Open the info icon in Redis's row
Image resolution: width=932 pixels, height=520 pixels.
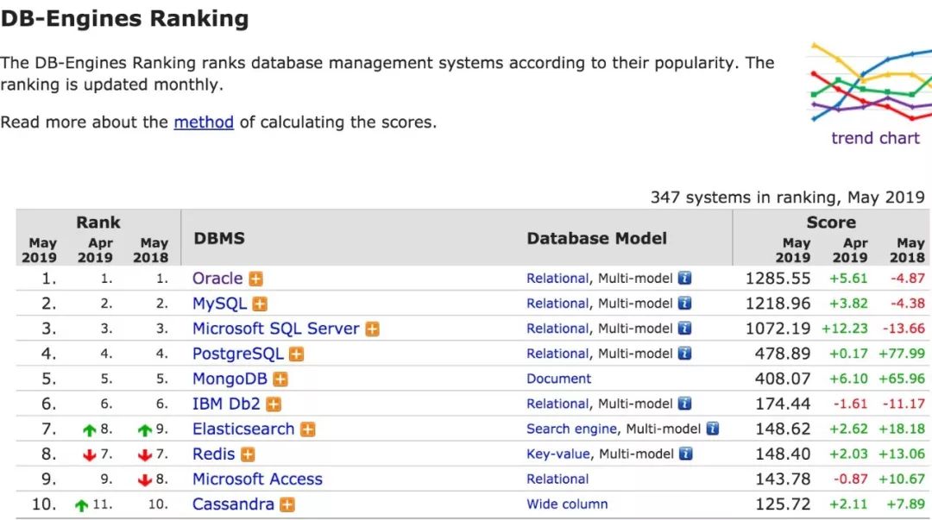(x=686, y=454)
